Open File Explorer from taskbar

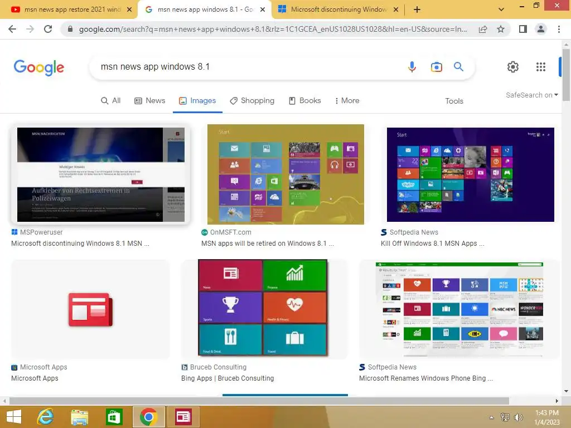[80, 417]
